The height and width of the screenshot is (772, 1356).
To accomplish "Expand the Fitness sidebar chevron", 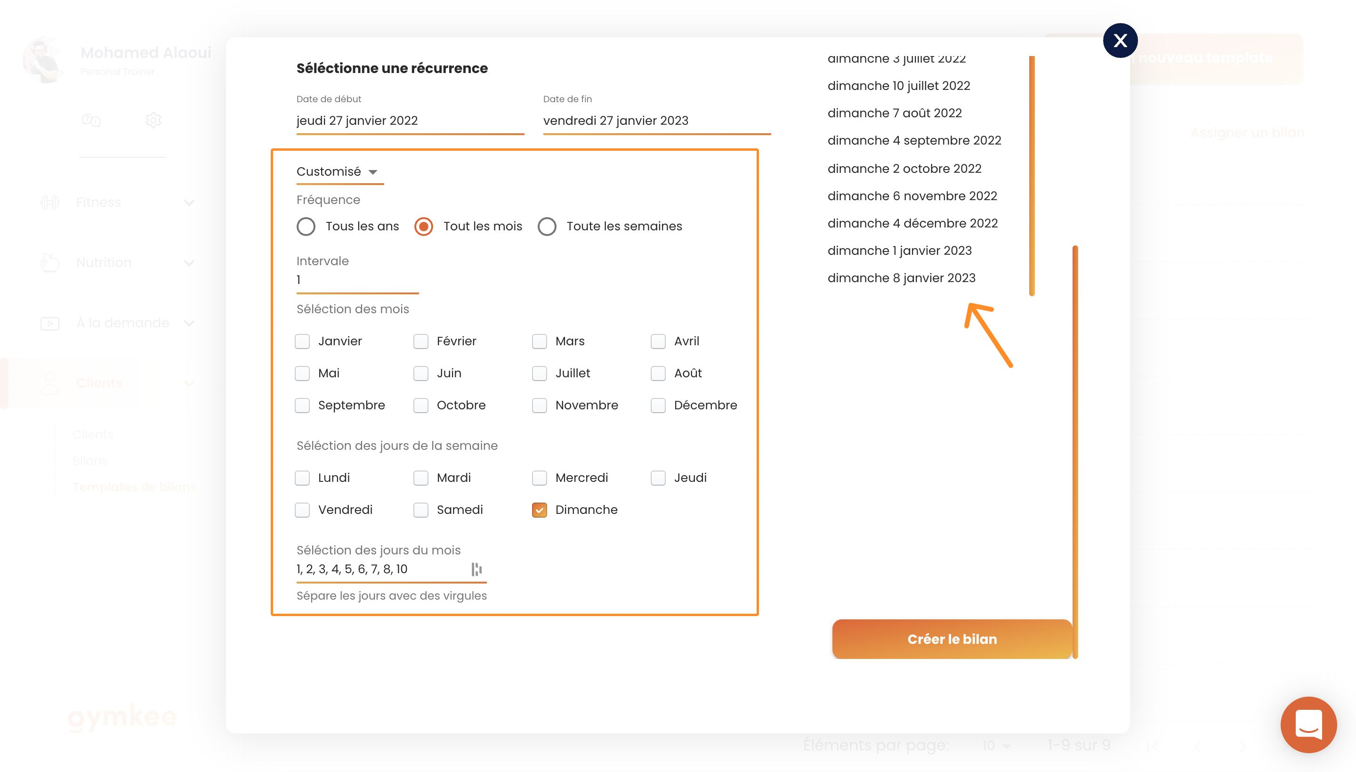I will point(189,203).
